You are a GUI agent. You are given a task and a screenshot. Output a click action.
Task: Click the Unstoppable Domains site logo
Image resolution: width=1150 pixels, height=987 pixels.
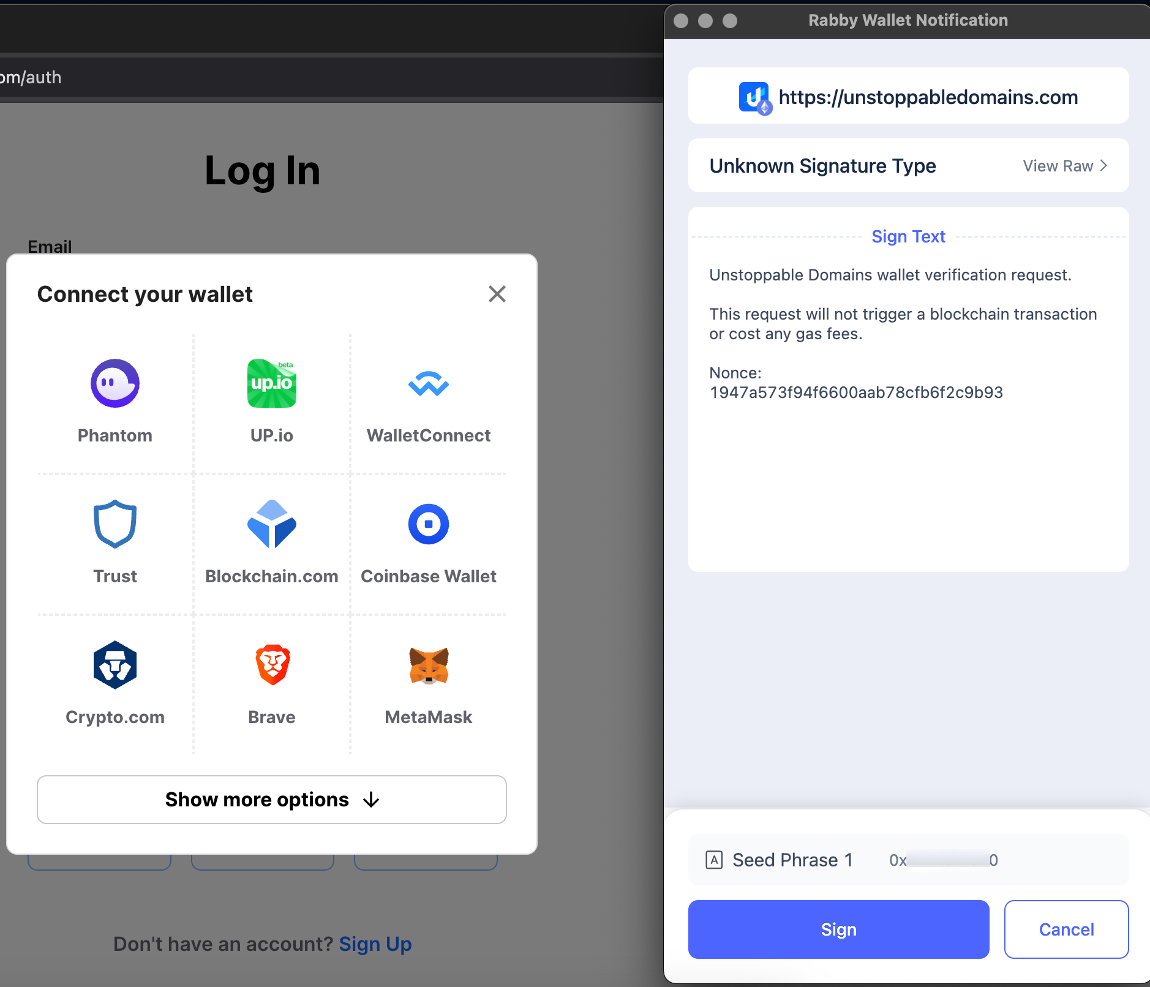pyautogui.click(x=754, y=97)
